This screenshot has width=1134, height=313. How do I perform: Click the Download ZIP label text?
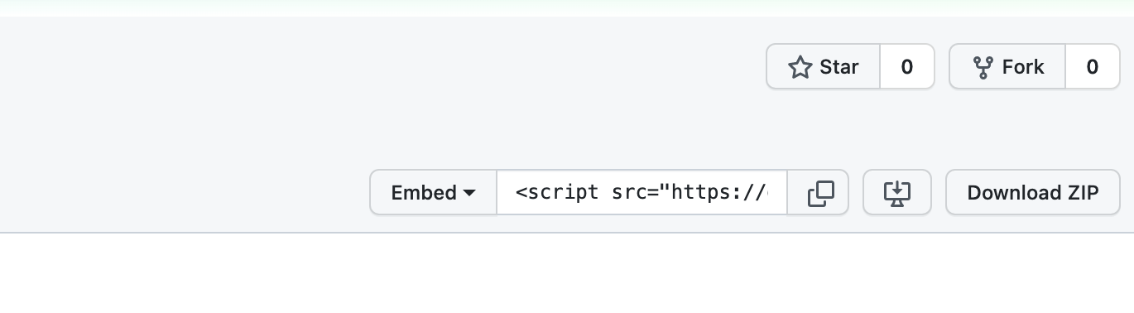coord(1033,193)
